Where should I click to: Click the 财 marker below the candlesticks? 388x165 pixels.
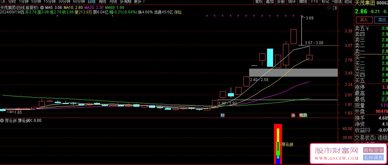point(222,115)
